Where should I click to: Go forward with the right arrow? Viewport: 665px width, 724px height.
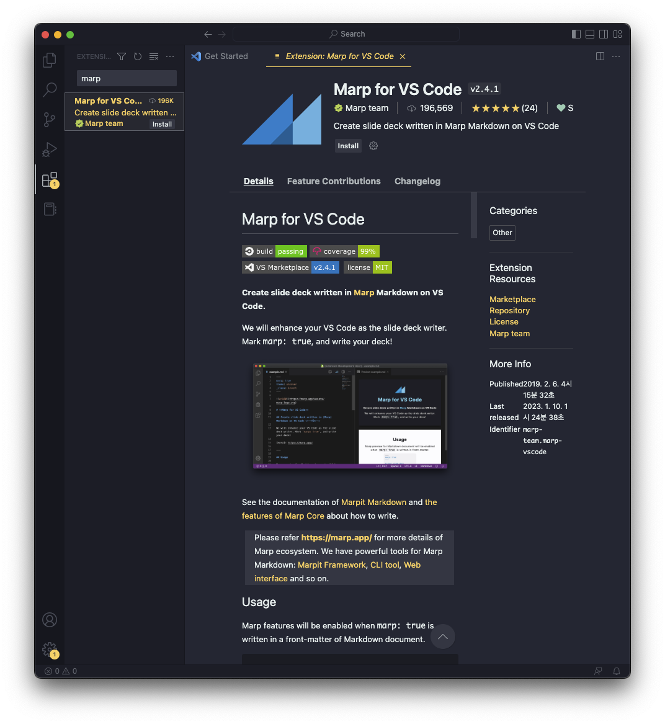[222, 34]
